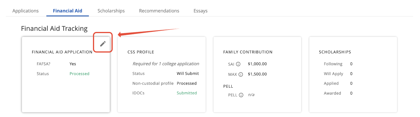Click the Financial Aid Application card heading
420x117 pixels.
pos(62,52)
